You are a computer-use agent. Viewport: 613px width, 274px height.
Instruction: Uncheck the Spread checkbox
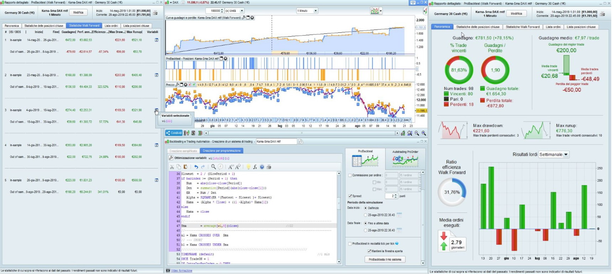pos(350,196)
